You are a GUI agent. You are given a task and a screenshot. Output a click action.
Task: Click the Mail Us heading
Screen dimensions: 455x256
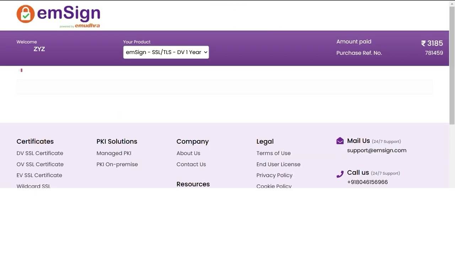[x=359, y=141]
